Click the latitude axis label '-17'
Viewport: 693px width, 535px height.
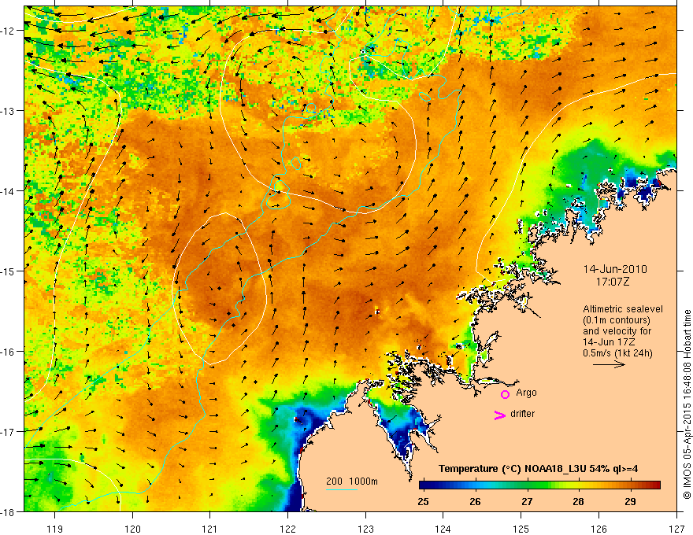point(8,432)
